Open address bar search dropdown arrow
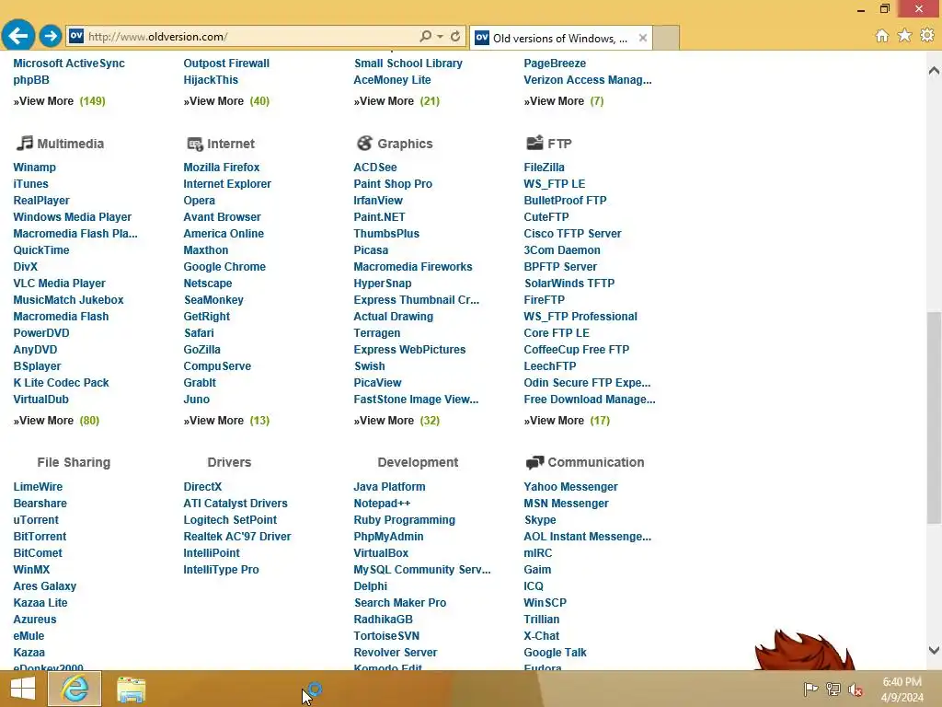Viewport: 942px width, 707px height. (x=441, y=36)
